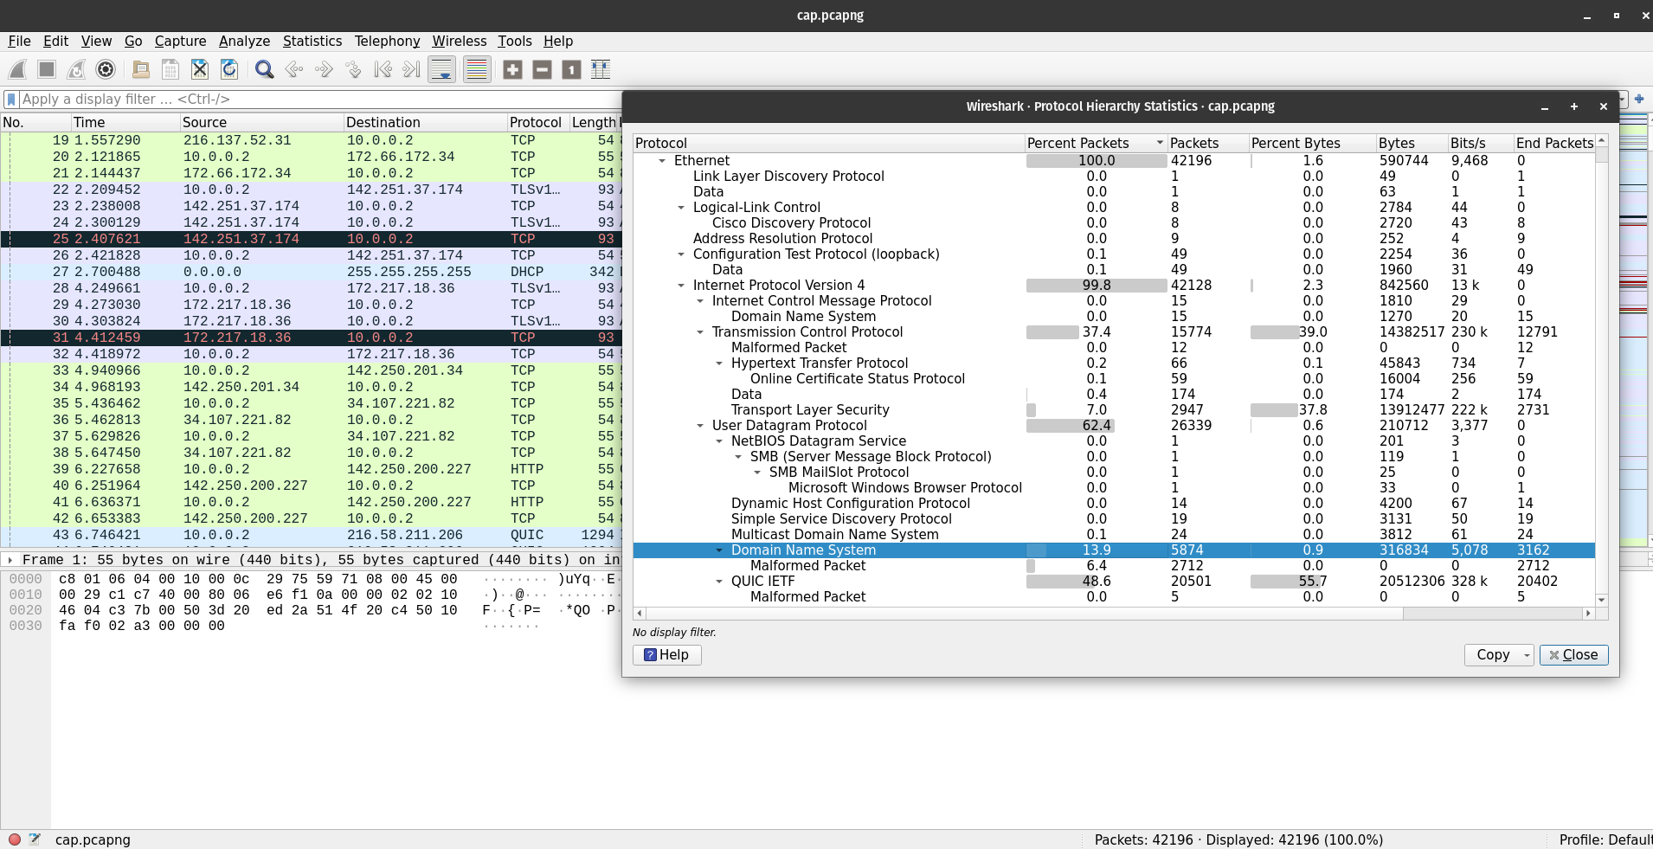Collapse the User Datagram Protocol node
1653x849 pixels.
coord(700,426)
